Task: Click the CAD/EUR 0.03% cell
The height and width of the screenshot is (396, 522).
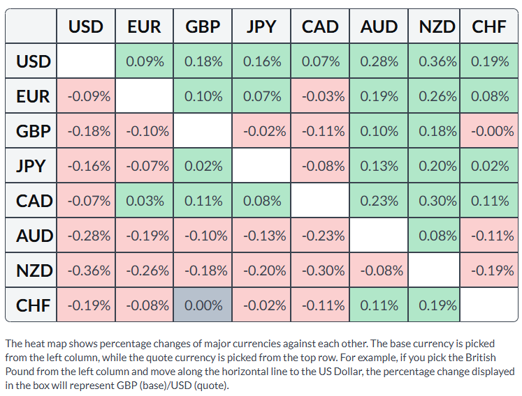Action: pyautogui.click(x=145, y=201)
